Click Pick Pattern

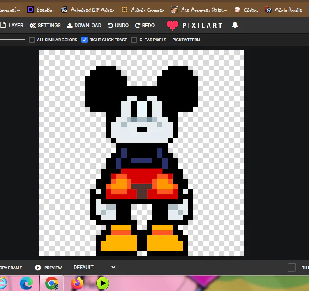pyautogui.click(x=186, y=40)
